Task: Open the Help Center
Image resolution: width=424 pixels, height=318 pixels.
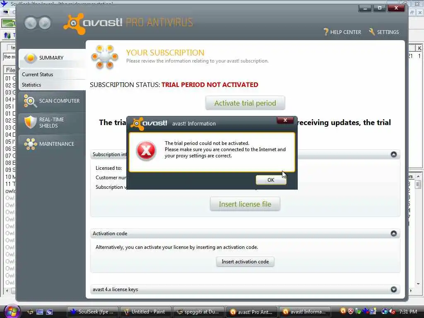Action: tap(342, 32)
